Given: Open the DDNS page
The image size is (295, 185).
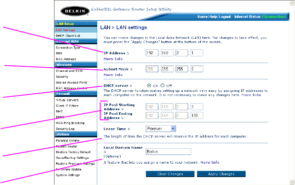Looking at the screenshot, I should (x=60, y=117).
